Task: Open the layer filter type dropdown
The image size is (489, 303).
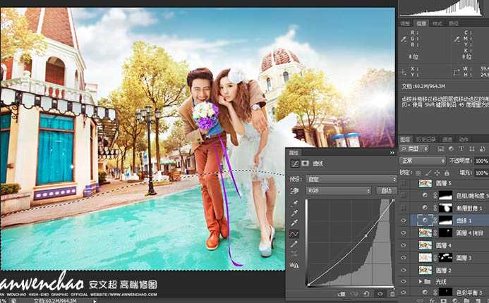Action: (x=414, y=149)
